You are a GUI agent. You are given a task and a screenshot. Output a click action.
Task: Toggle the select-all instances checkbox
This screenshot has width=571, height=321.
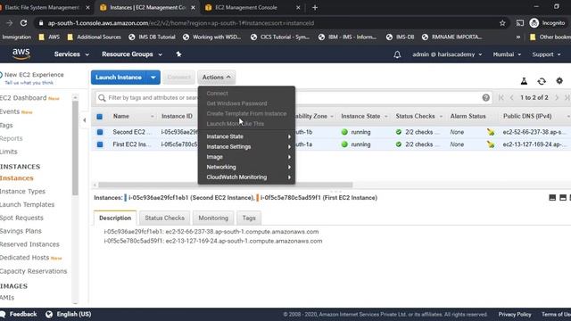pyautogui.click(x=100, y=117)
